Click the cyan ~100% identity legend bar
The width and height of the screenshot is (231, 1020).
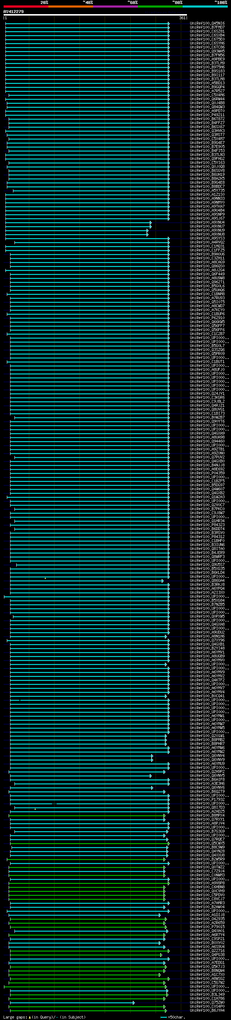[x=205, y=7]
